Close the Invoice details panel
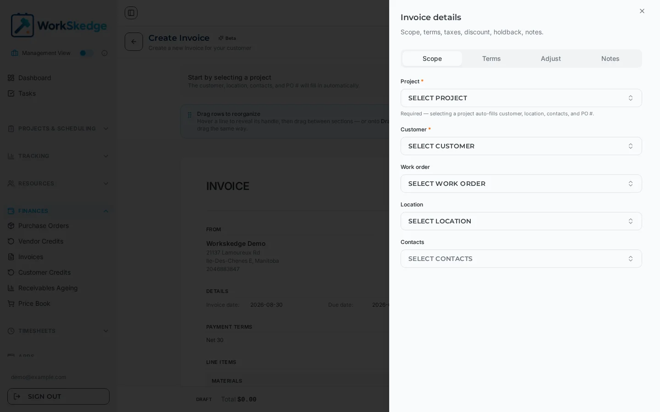The width and height of the screenshot is (660, 412). [642, 11]
